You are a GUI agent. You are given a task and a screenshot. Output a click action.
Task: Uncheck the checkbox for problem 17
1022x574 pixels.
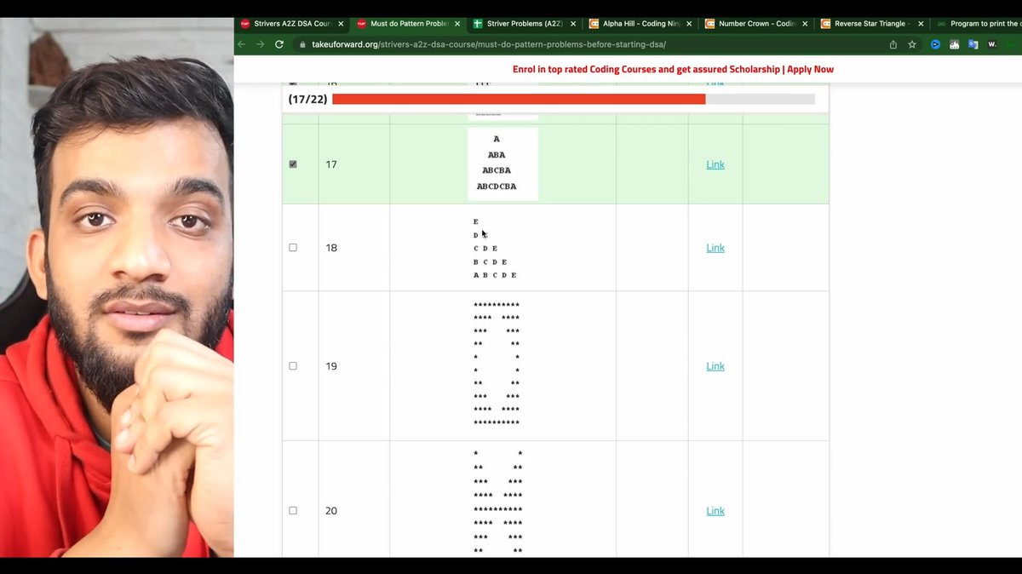click(x=293, y=164)
